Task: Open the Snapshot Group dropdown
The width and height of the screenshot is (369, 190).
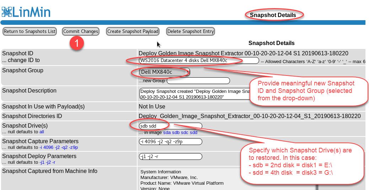Action: [x=164, y=72]
